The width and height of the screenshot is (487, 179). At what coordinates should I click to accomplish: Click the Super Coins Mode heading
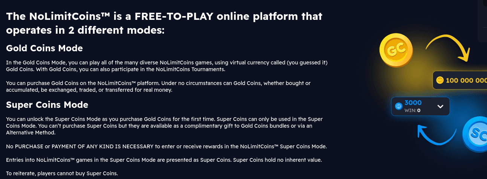(47, 104)
